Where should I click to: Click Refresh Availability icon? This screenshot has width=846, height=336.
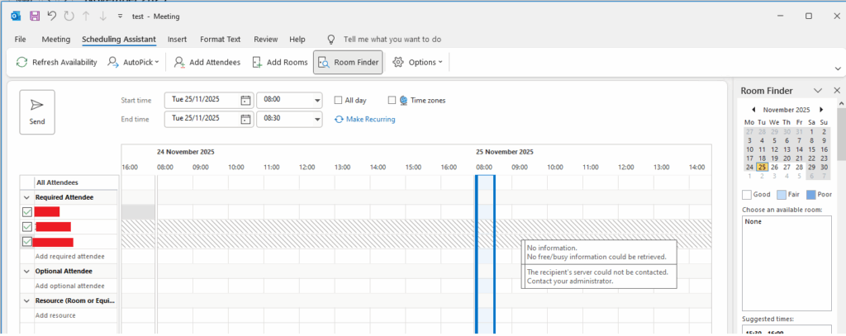pyautogui.click(x=22, y=62)
